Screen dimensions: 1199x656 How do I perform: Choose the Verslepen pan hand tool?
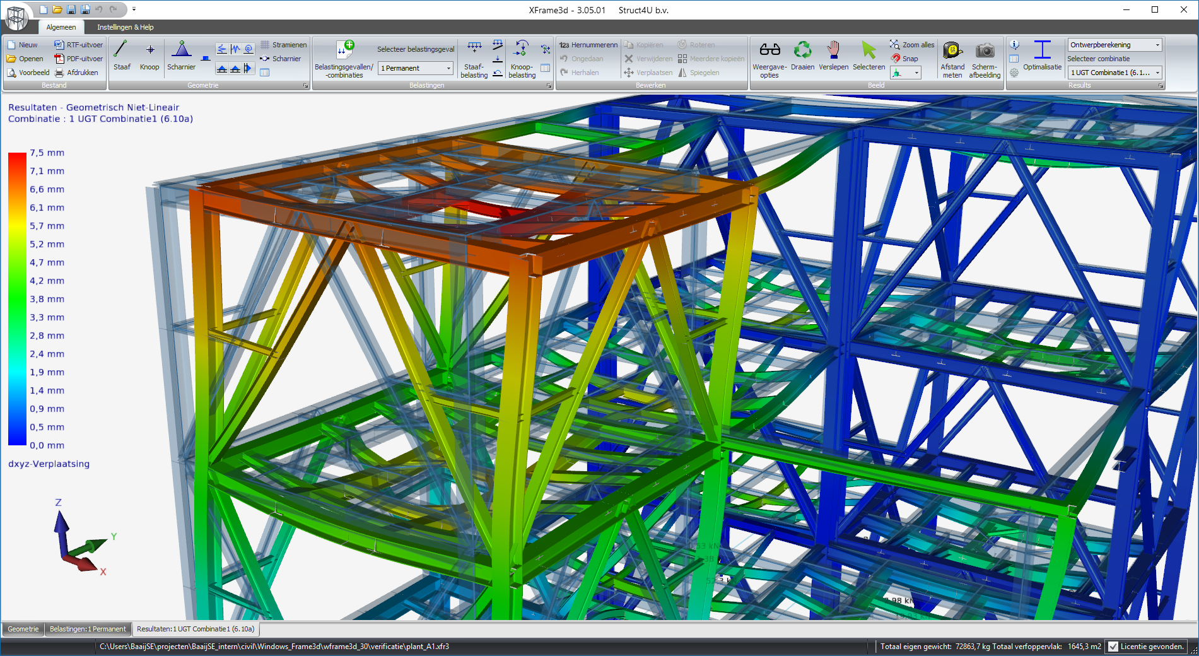point(833,56)
